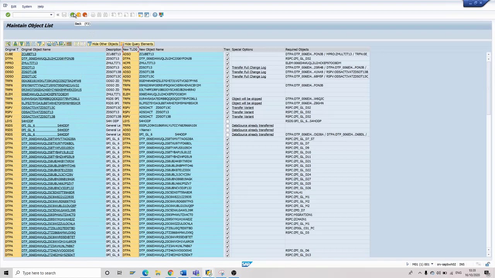The width and height of the screenshot is (495, 278).
Task: Click the 'Type here to search' taskbar field
Action: 57,273
